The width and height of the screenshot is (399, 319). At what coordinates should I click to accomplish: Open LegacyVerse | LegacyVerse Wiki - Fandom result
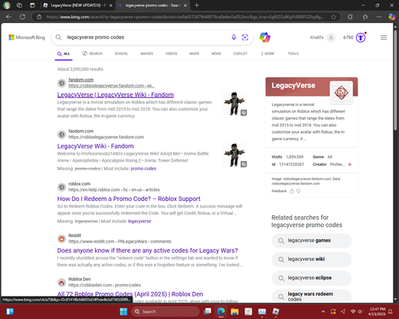(116, 95)
